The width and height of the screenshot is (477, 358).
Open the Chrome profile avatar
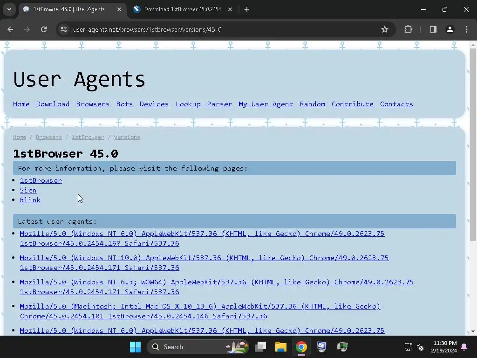coord(450,29)
